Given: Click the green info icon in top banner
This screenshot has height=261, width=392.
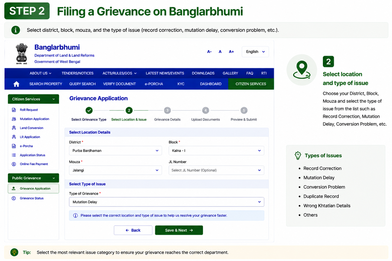Looking at the screenshot, I should [16, 30].
